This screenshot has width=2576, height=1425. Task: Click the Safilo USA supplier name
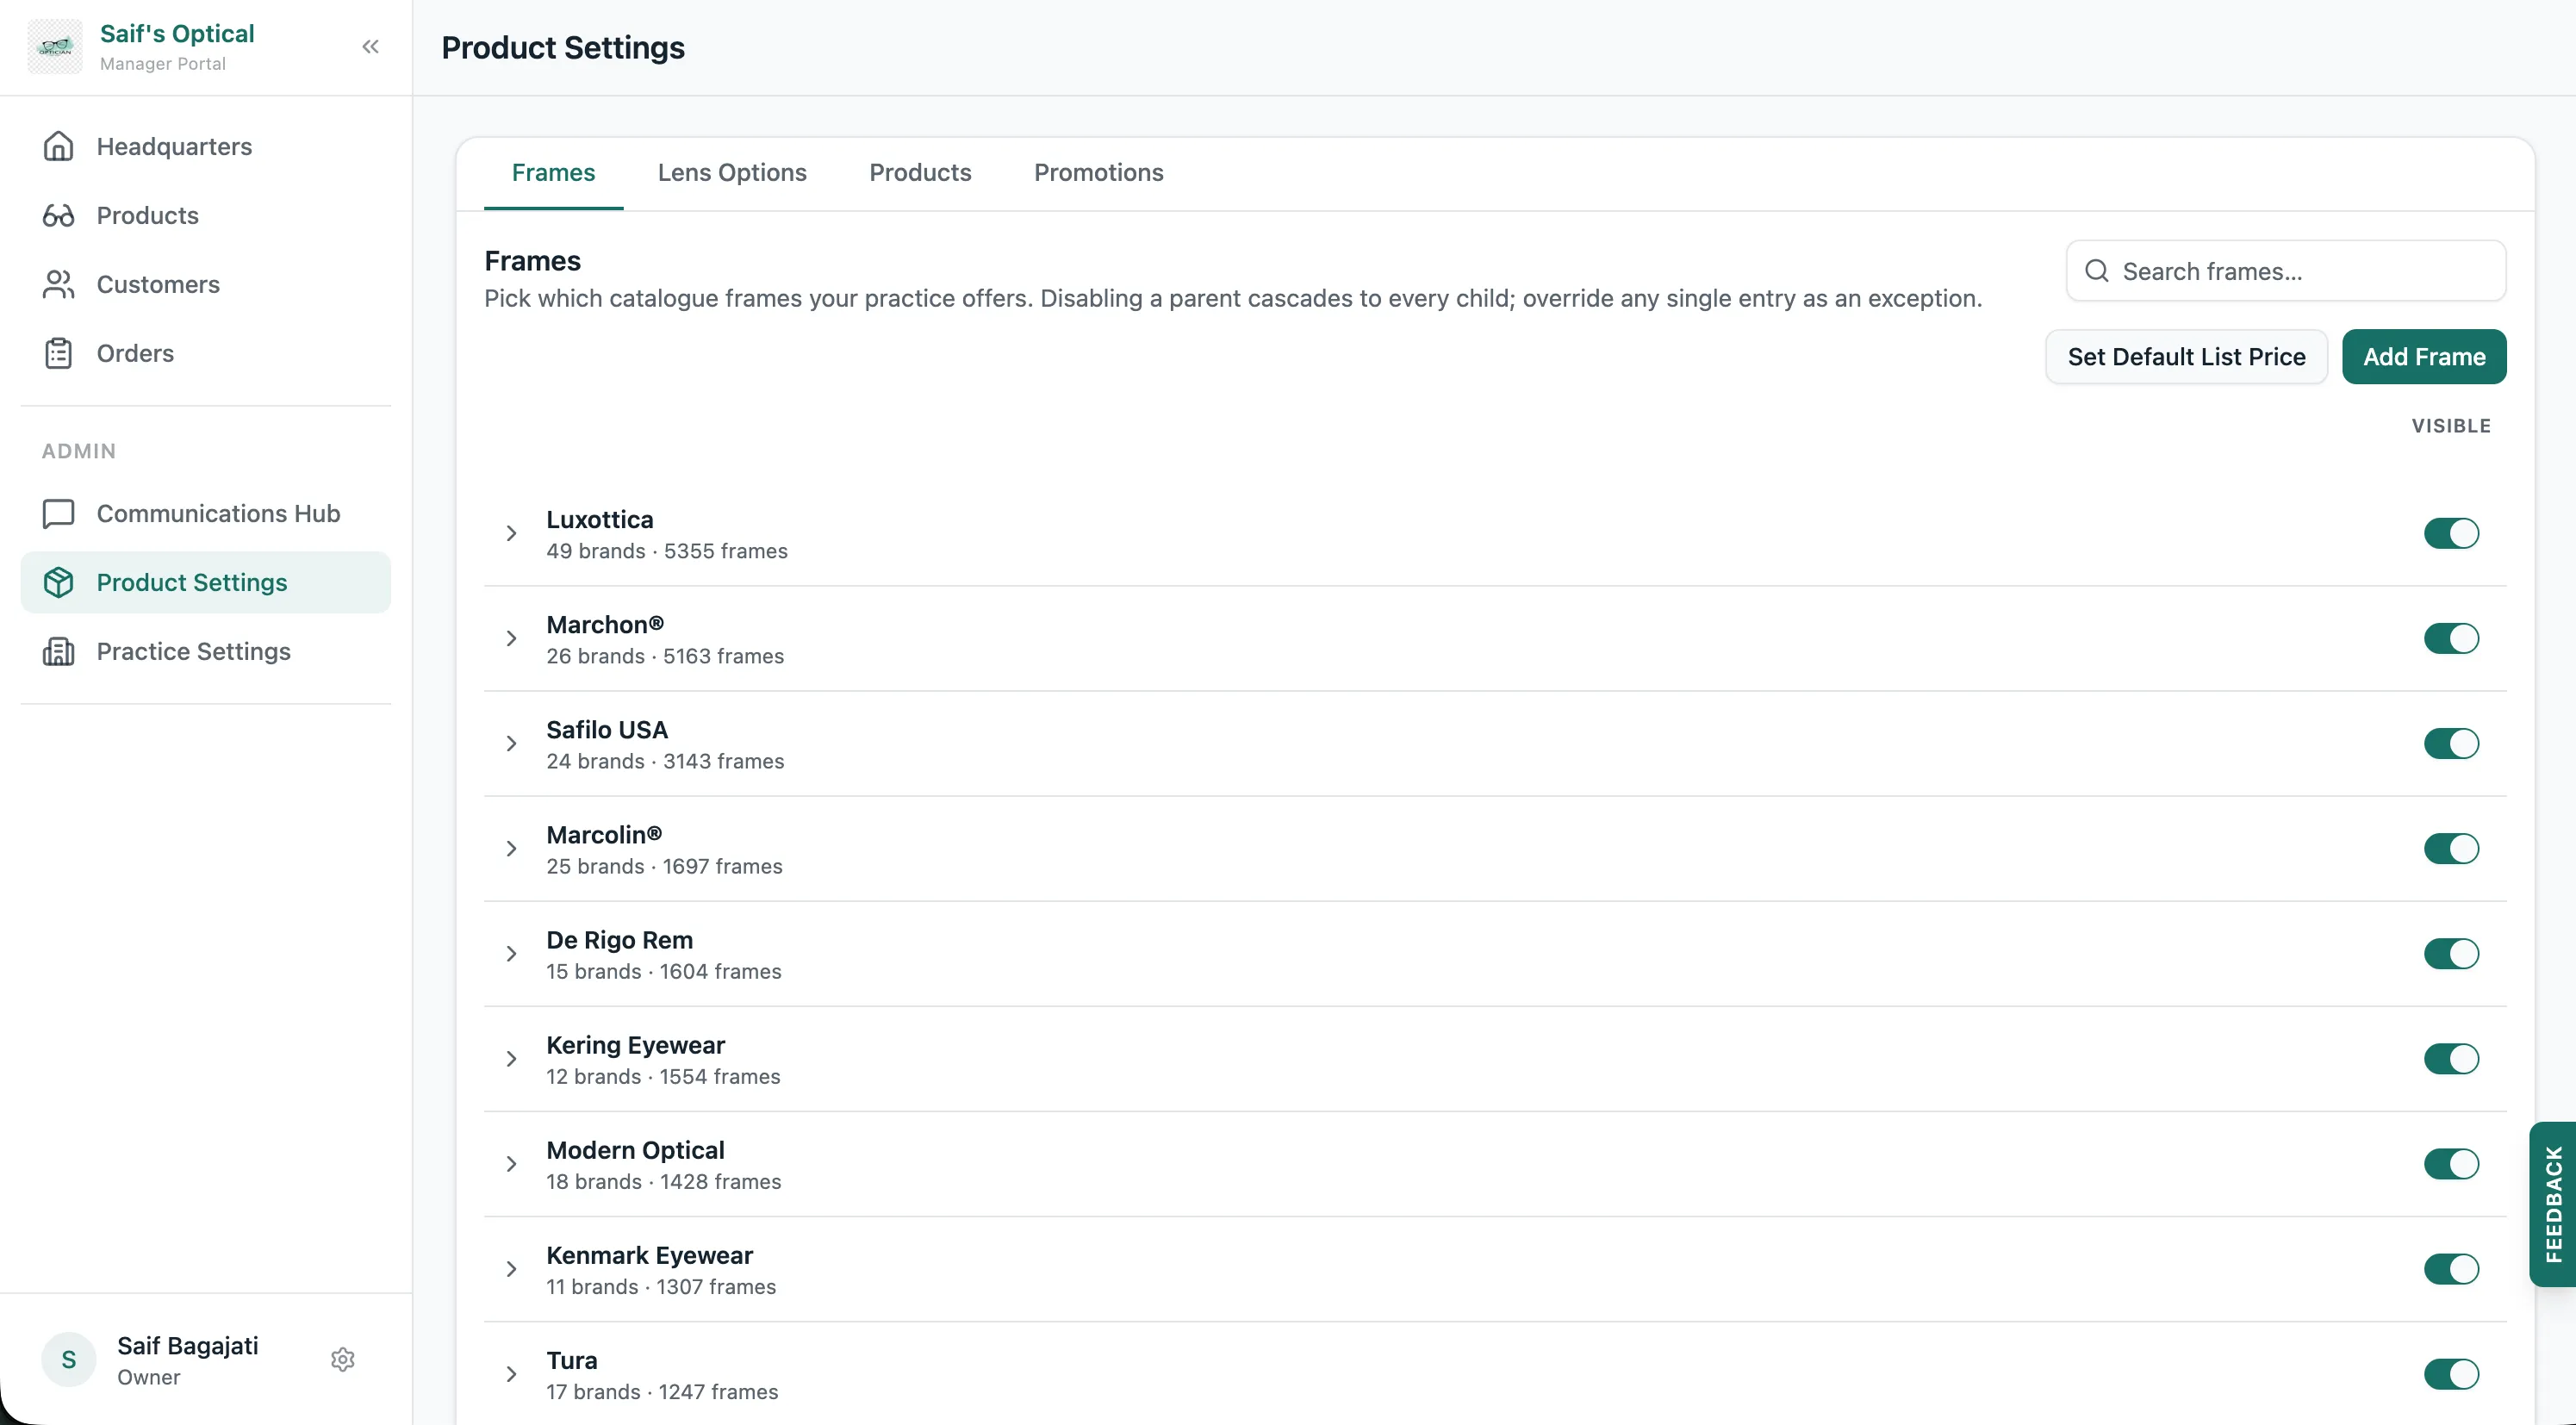click(x=607, y=729)
